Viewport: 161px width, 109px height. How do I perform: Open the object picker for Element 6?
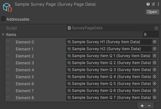tap(155, 84)
